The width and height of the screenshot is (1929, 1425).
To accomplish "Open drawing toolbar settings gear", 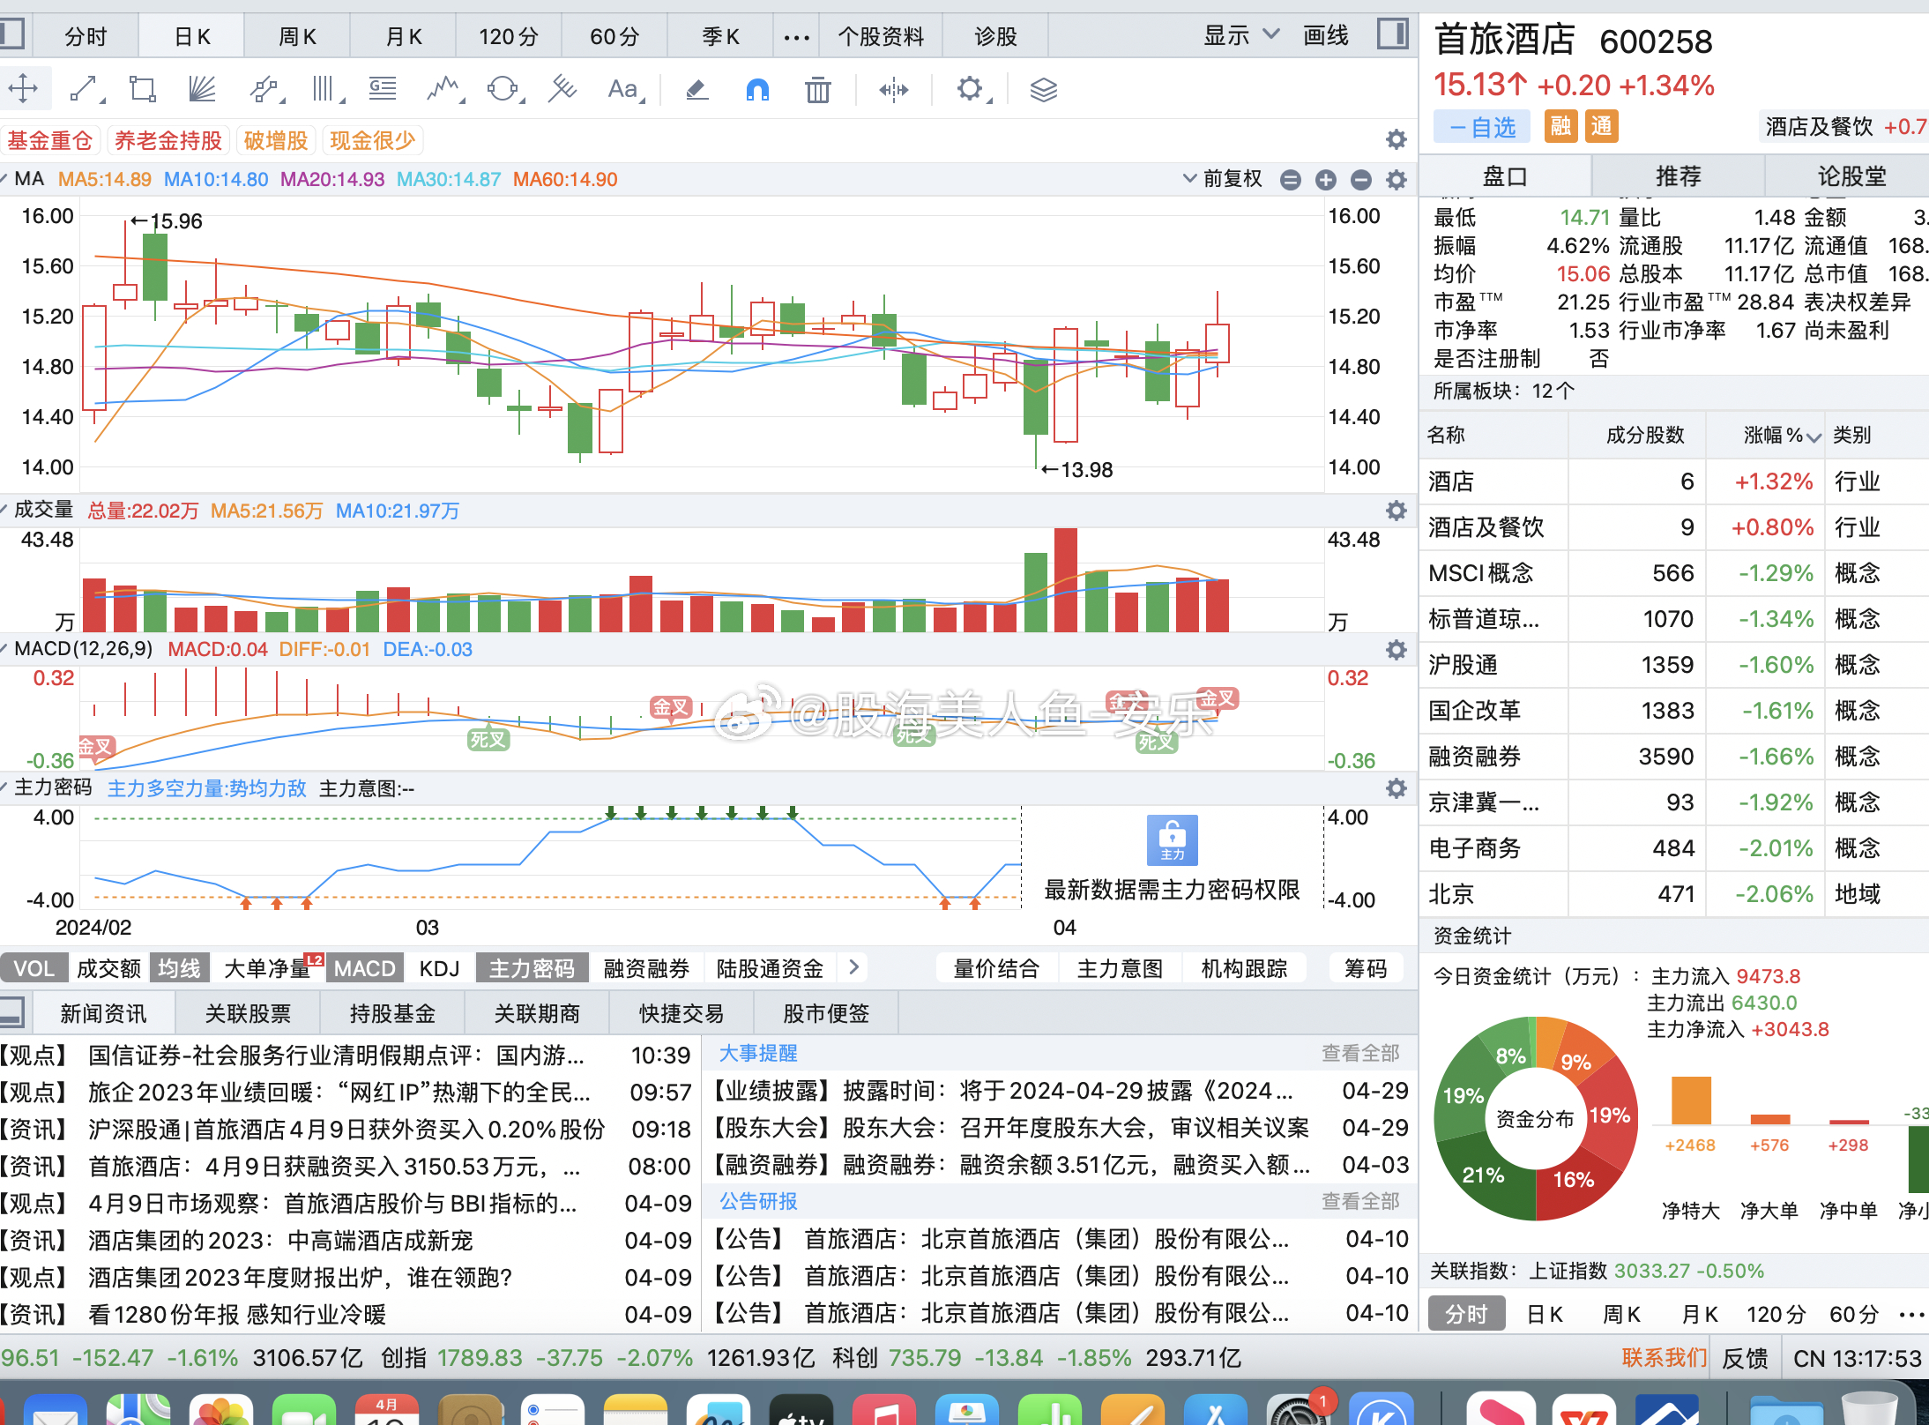I will [970, 89].
